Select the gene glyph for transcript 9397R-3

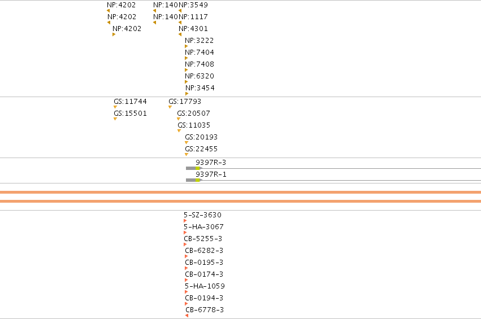tap(333, 168)
